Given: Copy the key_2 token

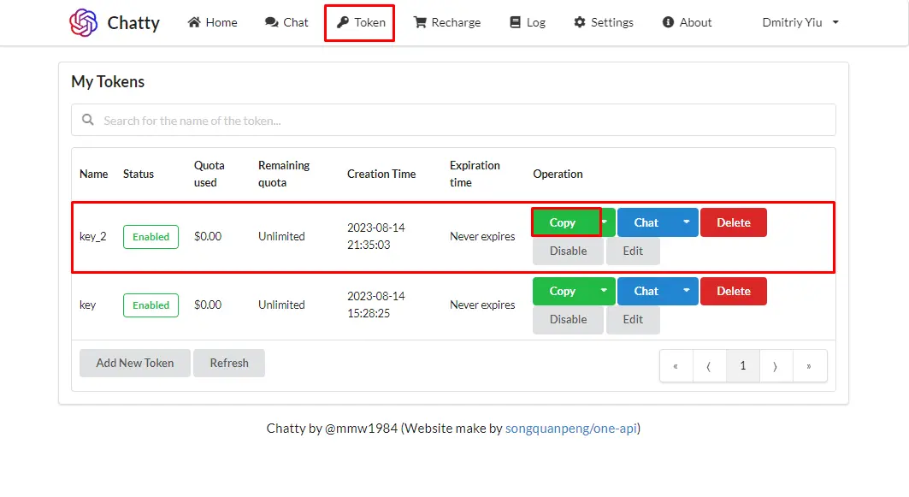Looking at the screenshot, I should (x=563, y=222).
